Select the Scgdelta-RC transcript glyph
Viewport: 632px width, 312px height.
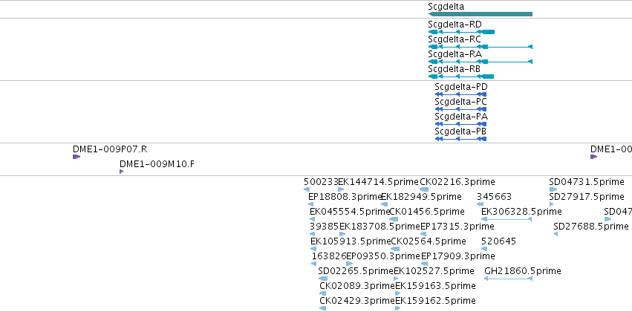click(x=480, y=47)
